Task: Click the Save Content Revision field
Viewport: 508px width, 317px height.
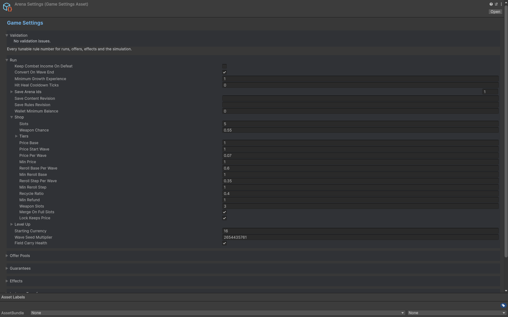Action: [360, 99]
